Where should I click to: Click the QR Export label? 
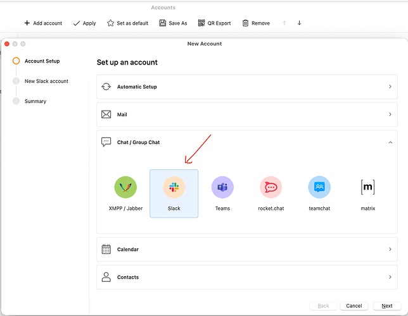tap(219, 23)
